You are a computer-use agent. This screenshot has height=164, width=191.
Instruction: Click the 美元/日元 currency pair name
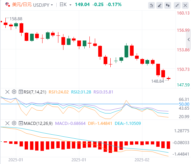click(x=22, y=5)
